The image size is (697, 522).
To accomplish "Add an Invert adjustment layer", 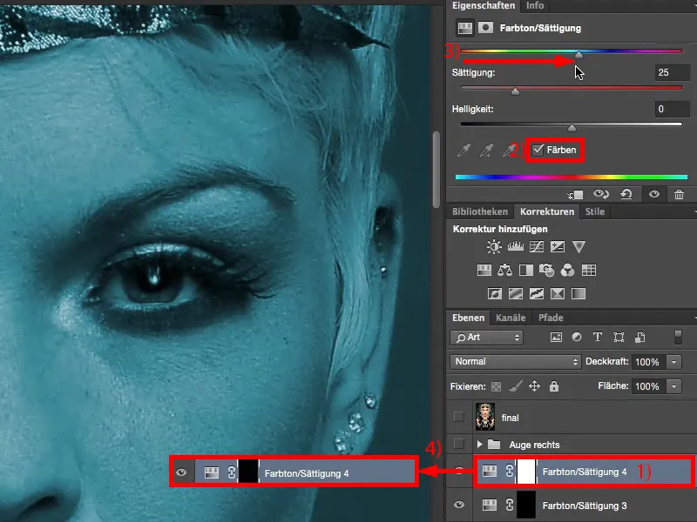I will pyautogui.click(x=495, y=293).
